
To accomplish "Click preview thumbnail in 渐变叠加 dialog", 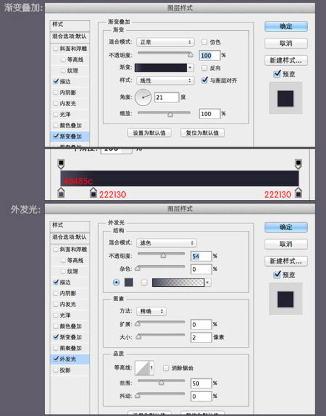I will click(285, 99).
